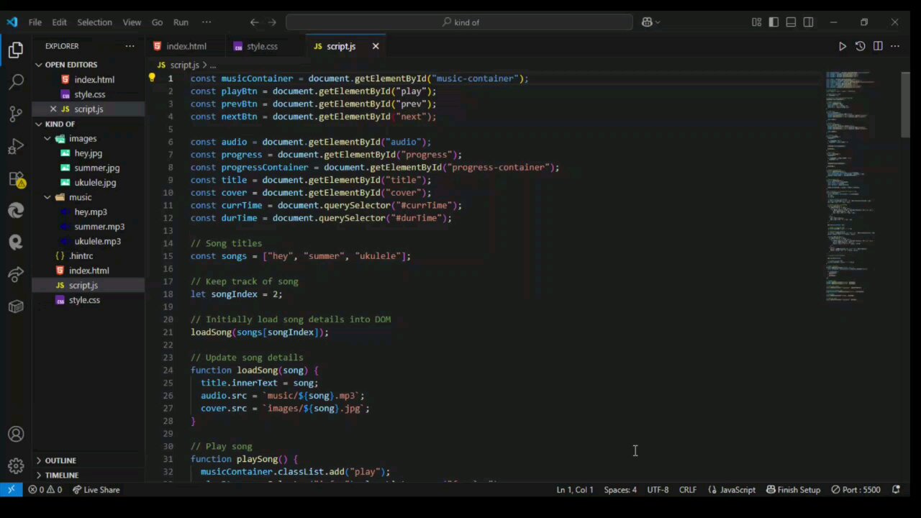The image size is (921, 518).
Task: Open the Manage gear icon
Action: pos(16,466)
